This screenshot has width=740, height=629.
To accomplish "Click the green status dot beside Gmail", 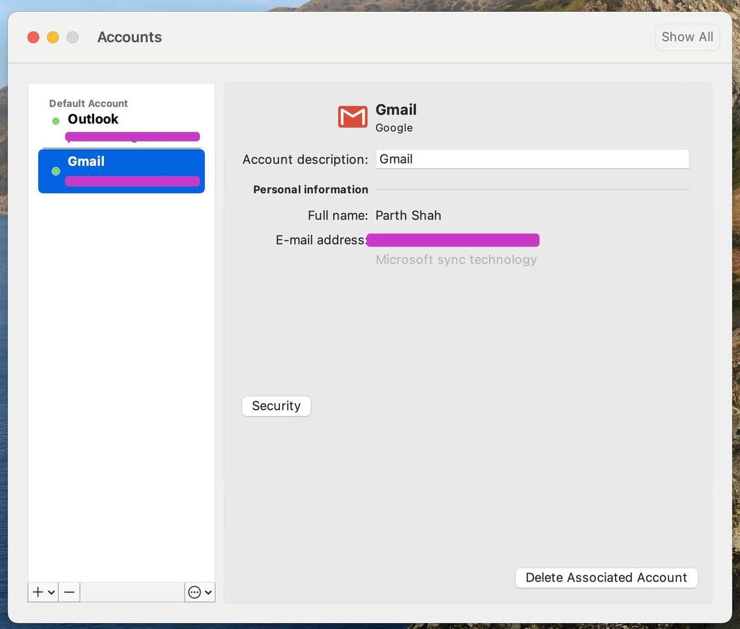I will click(x=56, y=171).
